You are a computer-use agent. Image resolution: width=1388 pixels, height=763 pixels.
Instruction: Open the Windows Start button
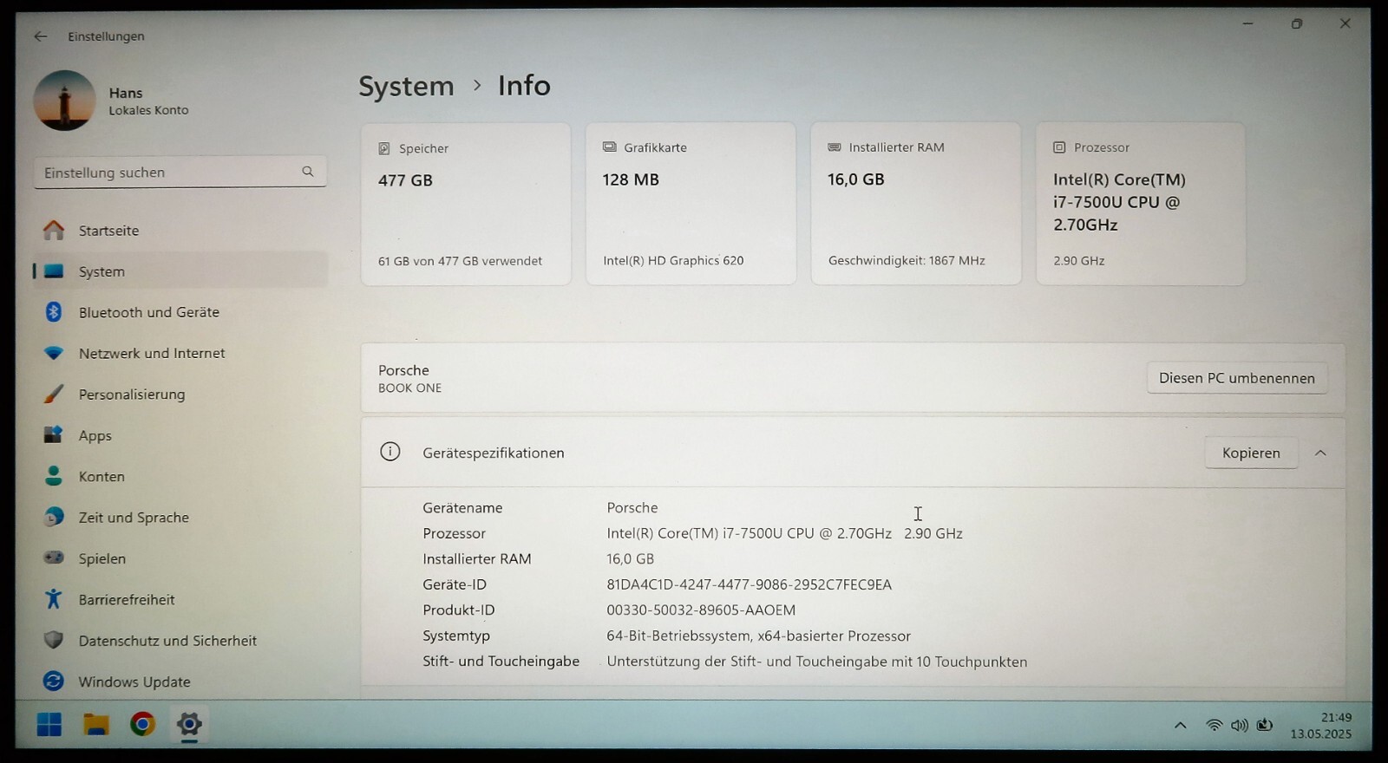point(49,724)
